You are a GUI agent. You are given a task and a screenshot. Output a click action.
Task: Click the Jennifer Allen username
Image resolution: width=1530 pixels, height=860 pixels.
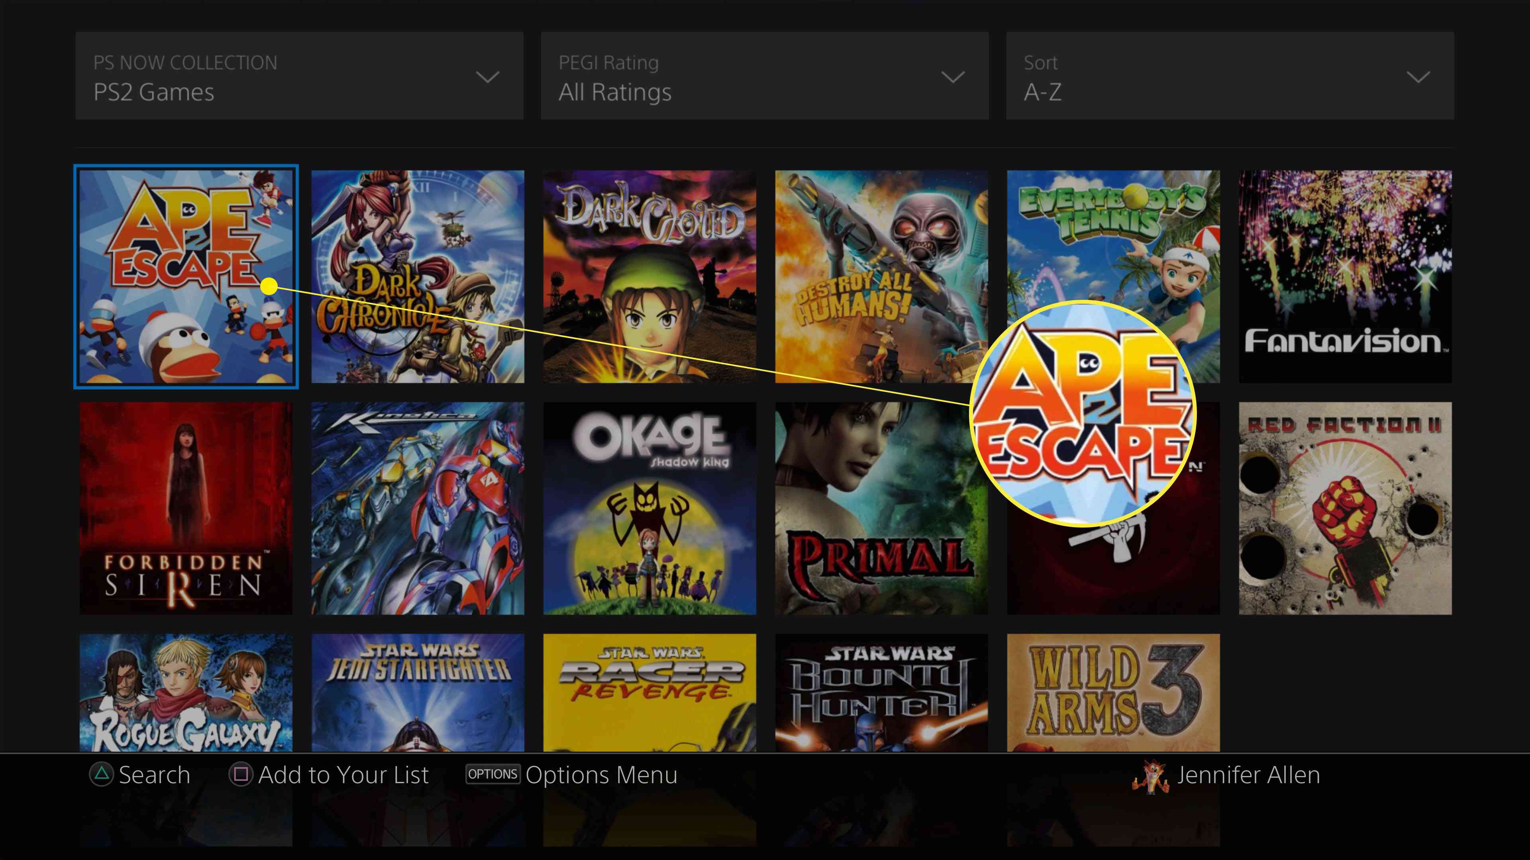[1248, 774]
